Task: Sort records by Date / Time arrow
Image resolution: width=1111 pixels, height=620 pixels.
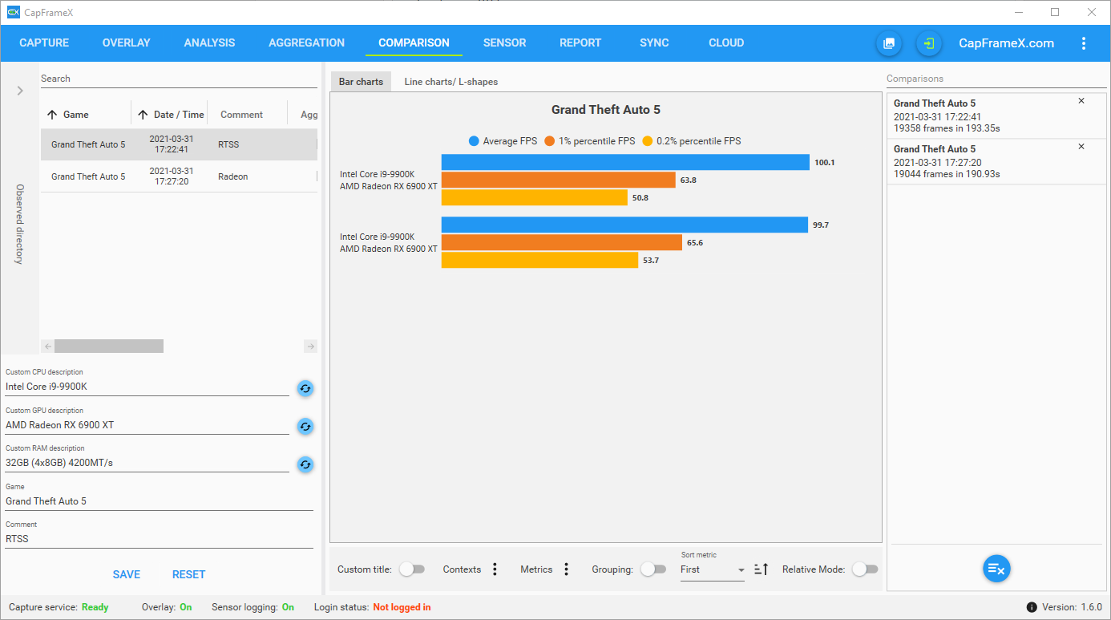Action: 143,115
